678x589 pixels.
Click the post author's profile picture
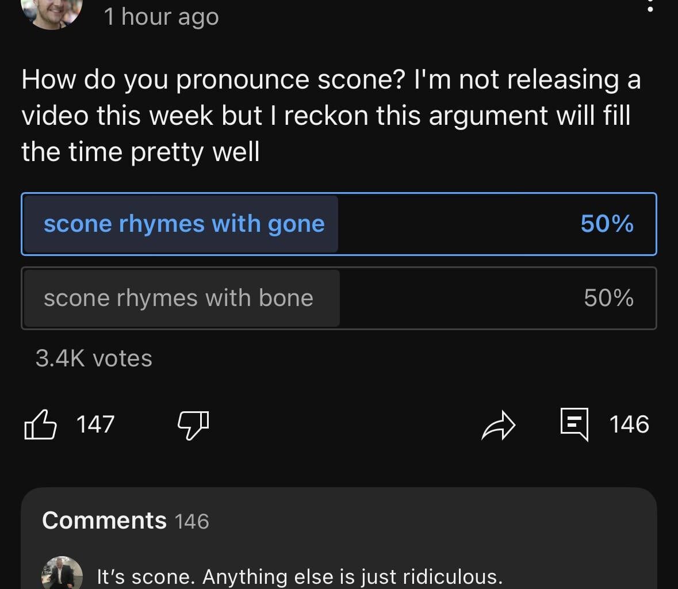(x=52, y=12)
